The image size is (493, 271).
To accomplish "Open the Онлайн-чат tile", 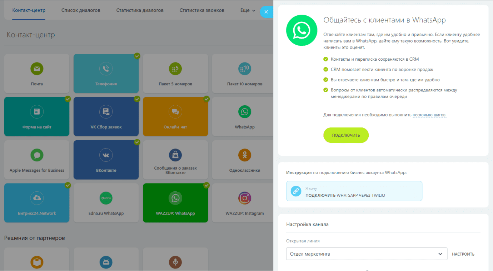I will tap(175, 117).
